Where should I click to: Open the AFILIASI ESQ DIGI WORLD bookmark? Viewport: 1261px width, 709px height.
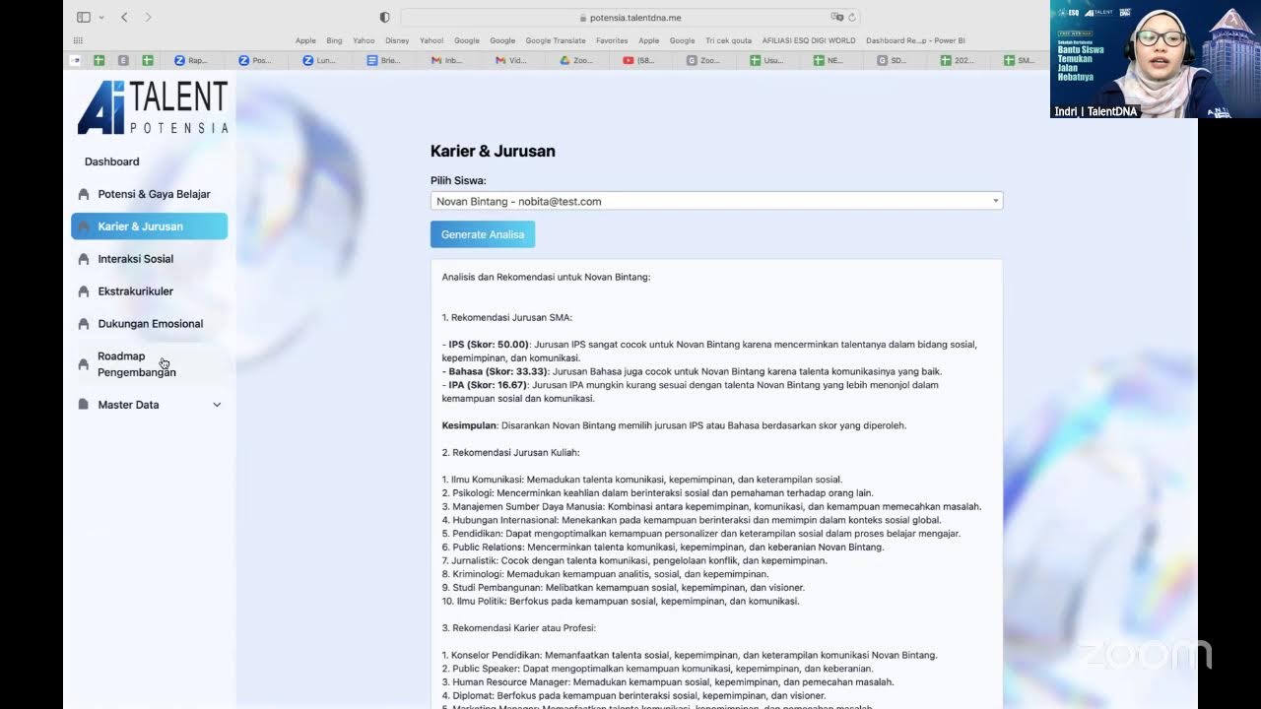pos(808,40)
